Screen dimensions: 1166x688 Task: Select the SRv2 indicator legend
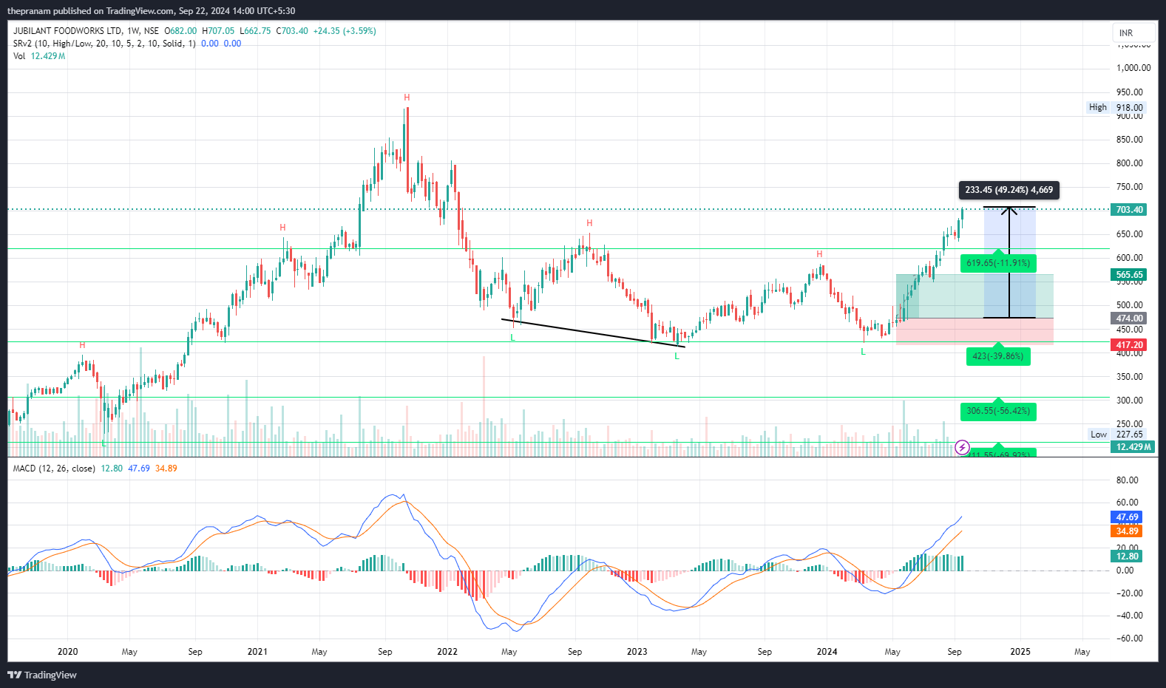[104, 44]
